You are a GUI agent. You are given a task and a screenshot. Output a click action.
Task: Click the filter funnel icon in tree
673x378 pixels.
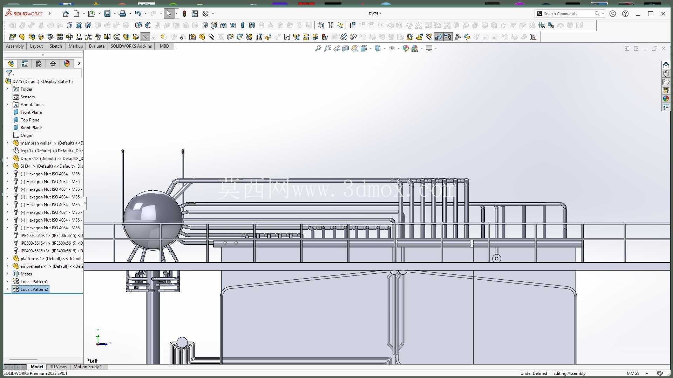pos(9,73)
